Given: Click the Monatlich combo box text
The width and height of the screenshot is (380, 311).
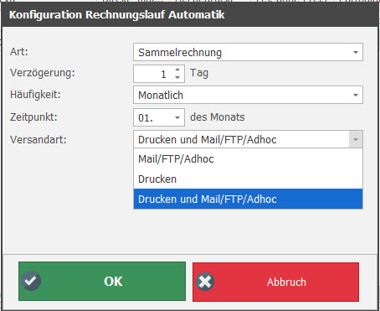Looking at the screenshot, I should 161,96.
